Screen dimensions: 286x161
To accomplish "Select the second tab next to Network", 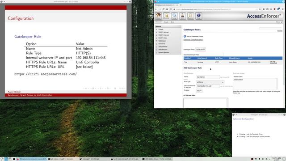I will tap(166, 22).
